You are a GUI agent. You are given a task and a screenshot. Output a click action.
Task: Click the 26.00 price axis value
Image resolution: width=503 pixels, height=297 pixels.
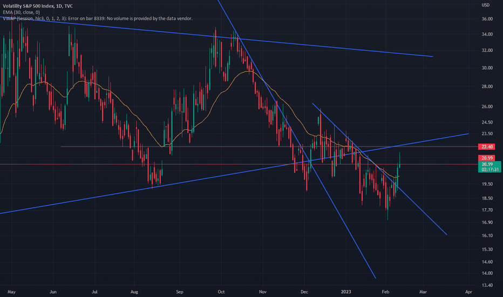487,106
